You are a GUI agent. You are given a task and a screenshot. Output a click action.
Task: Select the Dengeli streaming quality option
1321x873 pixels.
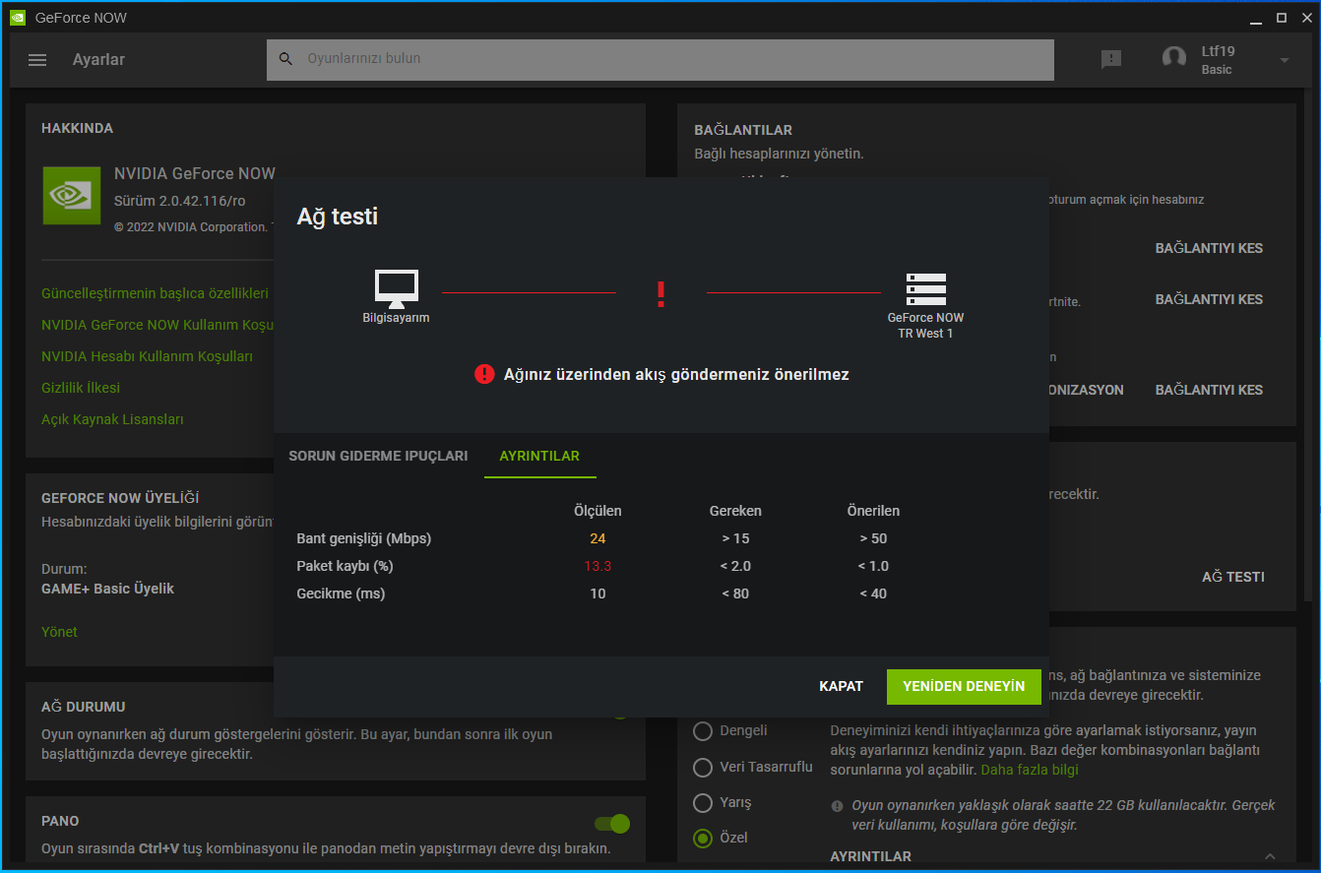pyautogui.click(x=703, y=731)
